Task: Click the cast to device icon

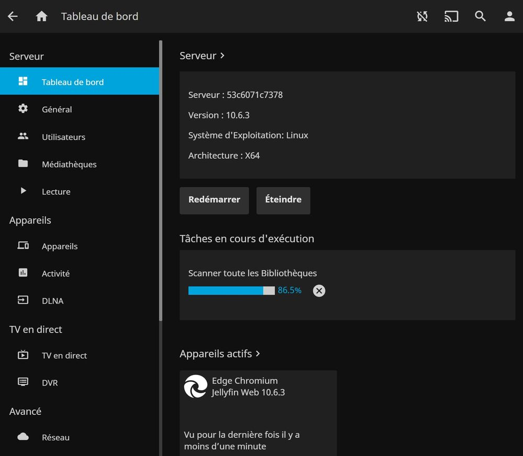Action: coord(451,16)
